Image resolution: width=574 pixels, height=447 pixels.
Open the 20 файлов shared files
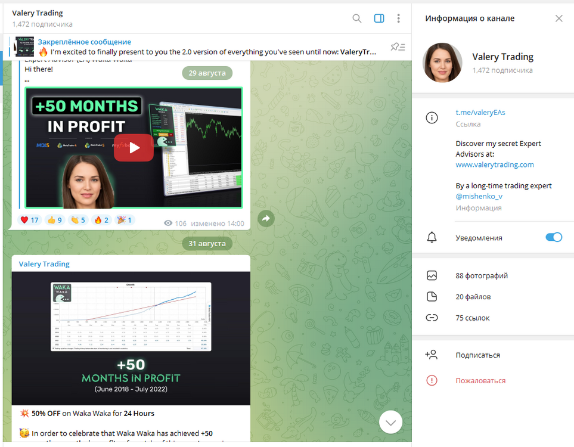tap(473, 297)
